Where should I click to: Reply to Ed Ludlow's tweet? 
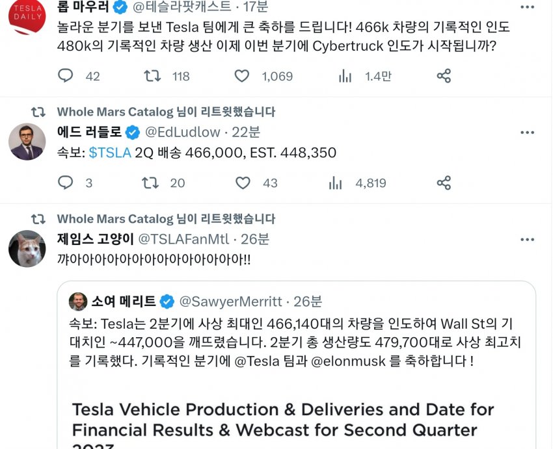pos(66,183)
